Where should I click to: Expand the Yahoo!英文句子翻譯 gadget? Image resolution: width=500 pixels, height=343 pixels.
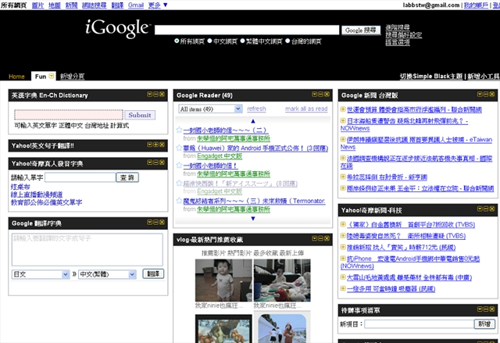156,145
